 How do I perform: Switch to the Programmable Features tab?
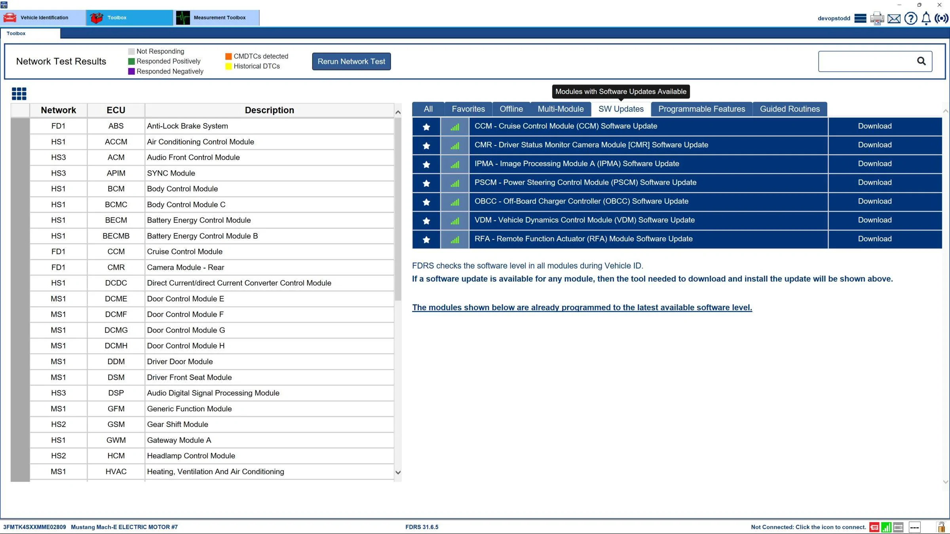[701, 109]
